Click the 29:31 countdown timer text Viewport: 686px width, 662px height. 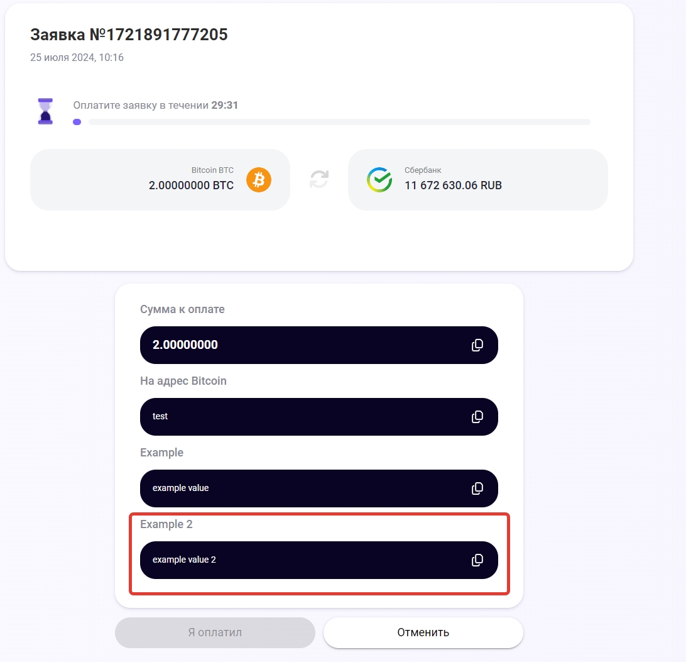[x=224, y=106]
